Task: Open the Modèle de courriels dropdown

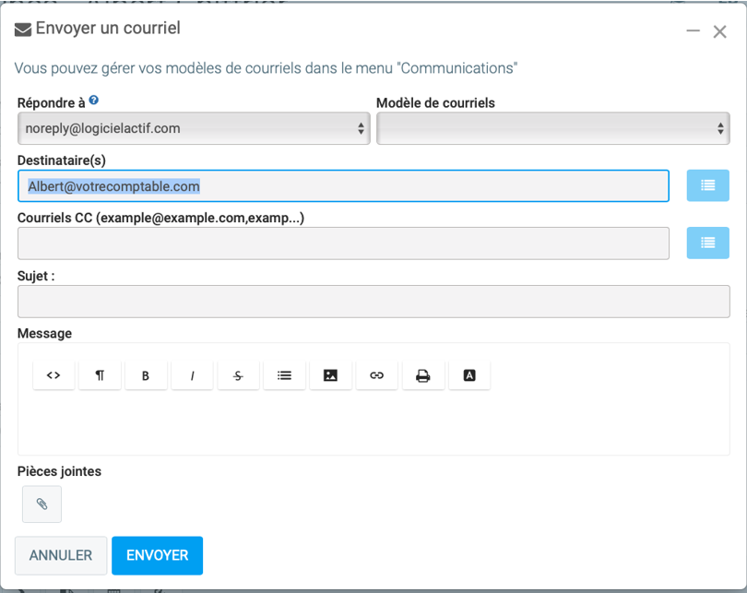Action: click(552, 129)
